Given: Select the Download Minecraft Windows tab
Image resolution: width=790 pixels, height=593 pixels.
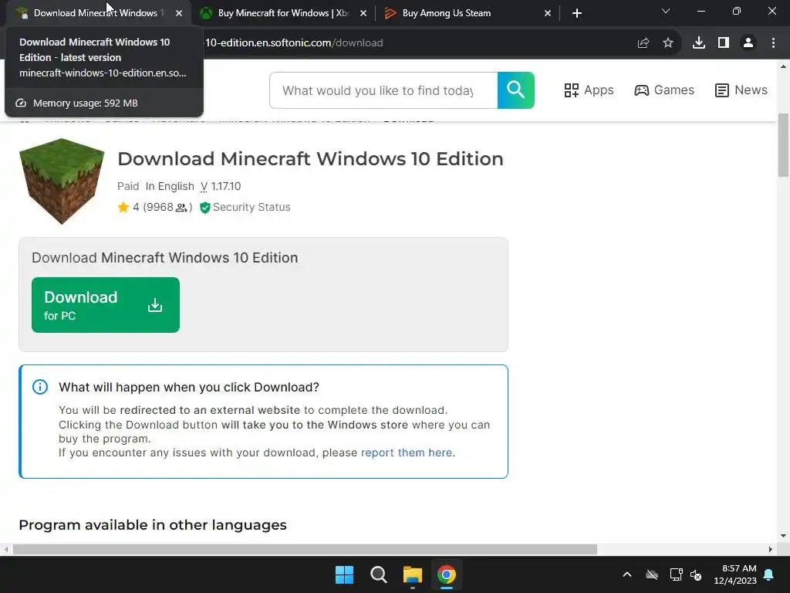Looking at the screenshot, I should click(96, 13).
